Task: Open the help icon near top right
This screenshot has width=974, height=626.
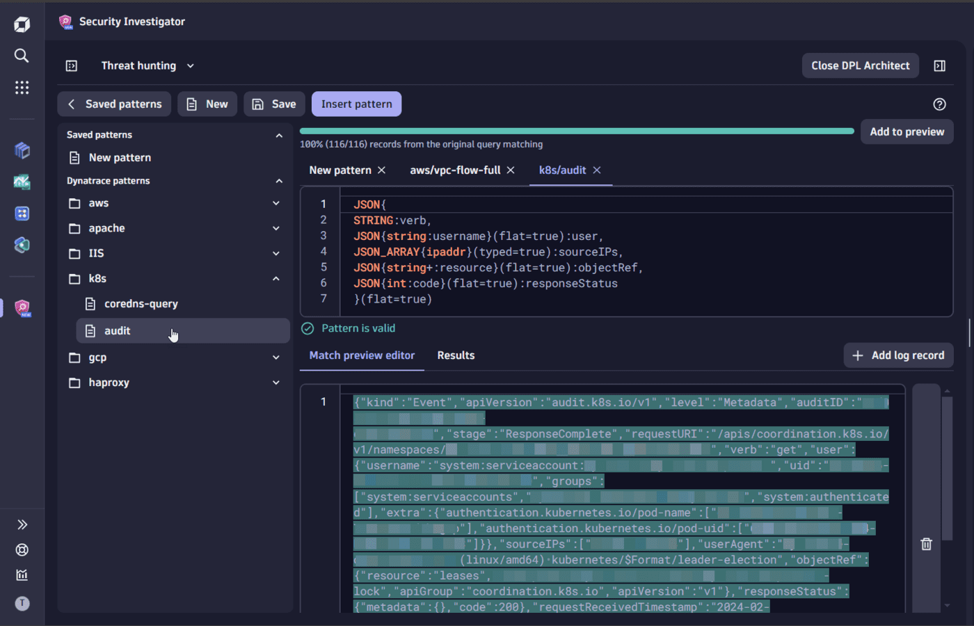Action: (x=939, y=104)
